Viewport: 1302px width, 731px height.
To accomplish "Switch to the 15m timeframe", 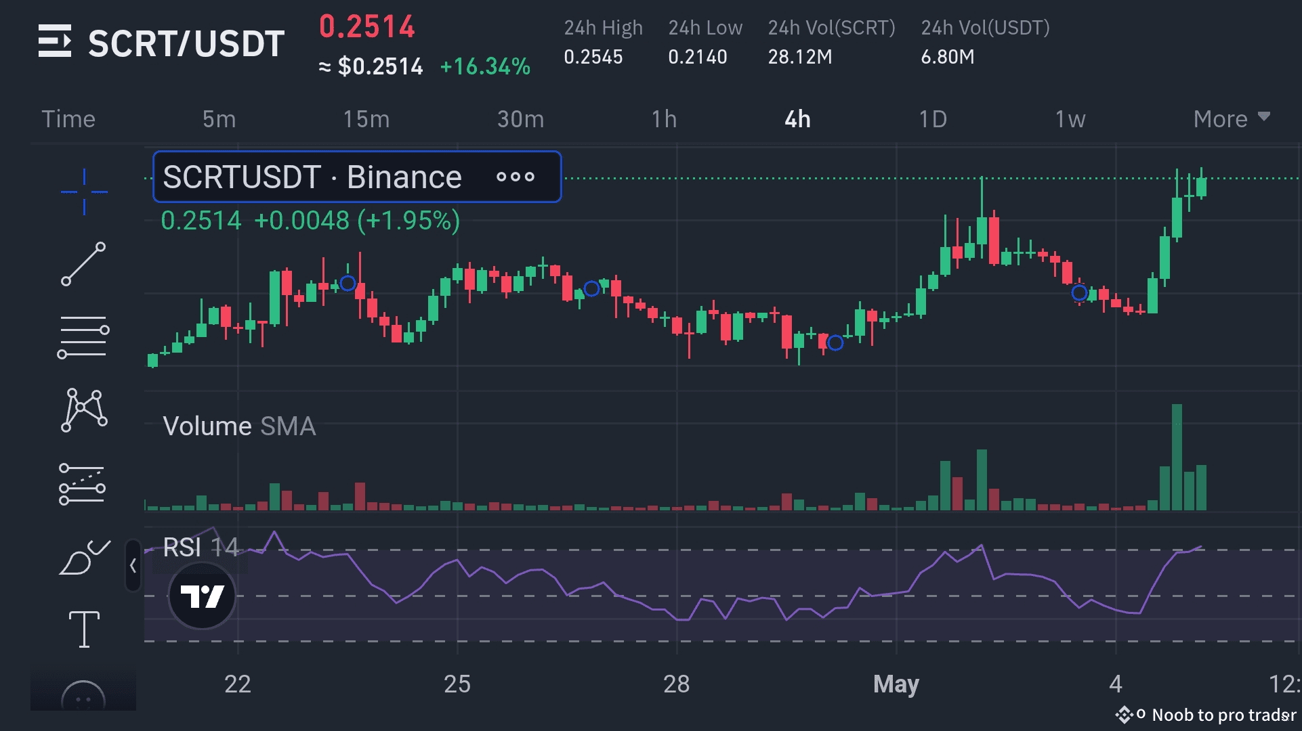I will [366, 119].
